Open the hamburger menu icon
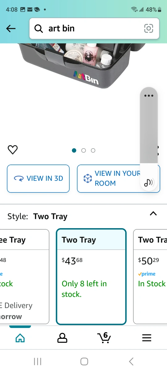Screen dimensions: 167x373 pyautogui.click(x=147, y=338)
